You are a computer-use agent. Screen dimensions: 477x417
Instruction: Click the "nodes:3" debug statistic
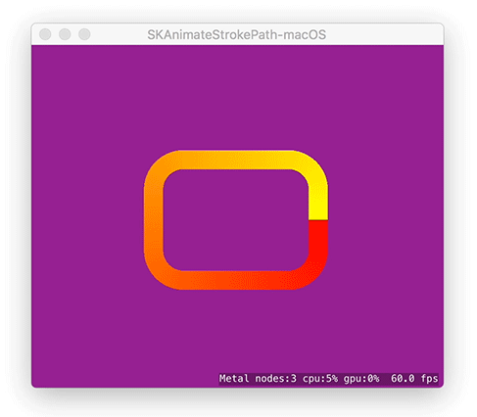[x=275, y=379]
